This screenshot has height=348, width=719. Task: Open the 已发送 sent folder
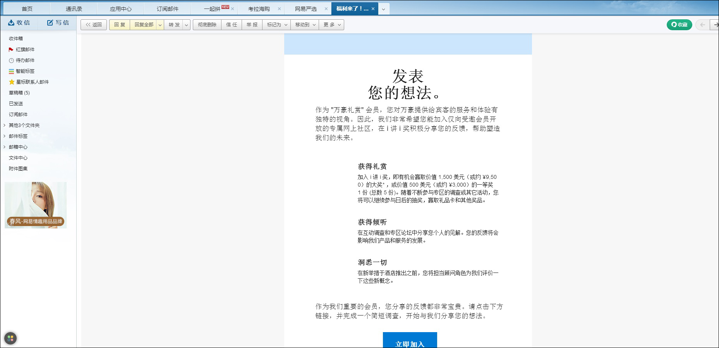pos(16,104)
